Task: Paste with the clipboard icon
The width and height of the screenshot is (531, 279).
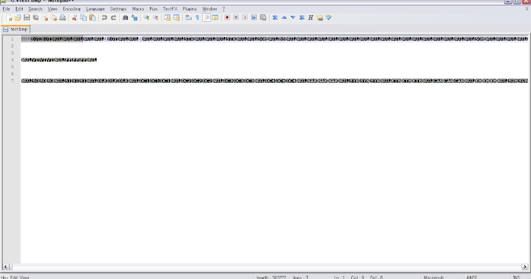Action: pyautogui.click(x=92, y=18)
